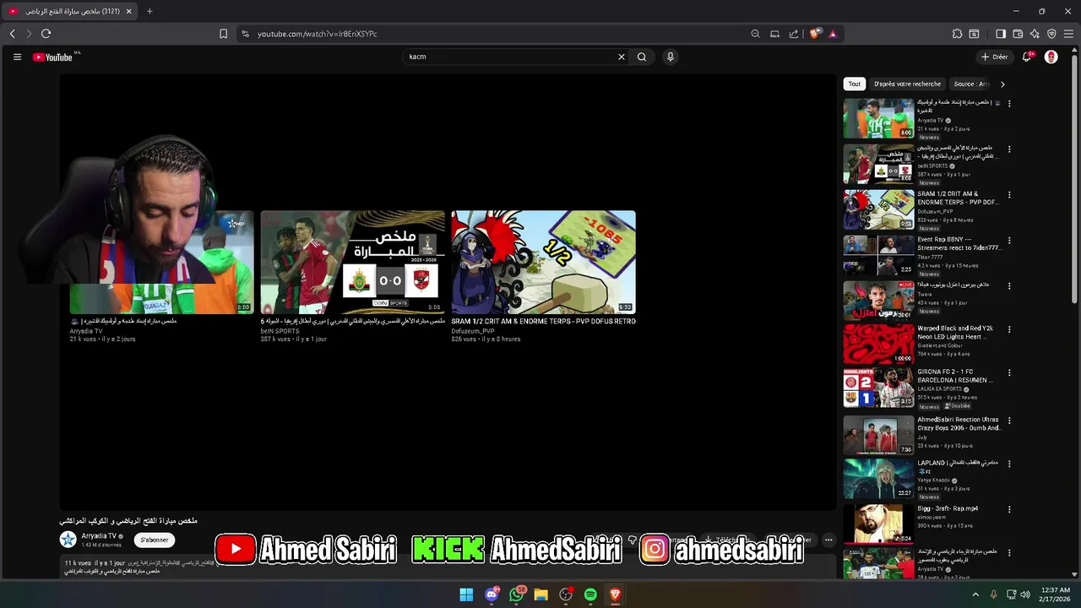Click the S'abonner subscribe button
Viewport: 1081px width, 608px height.
point(155,540)
